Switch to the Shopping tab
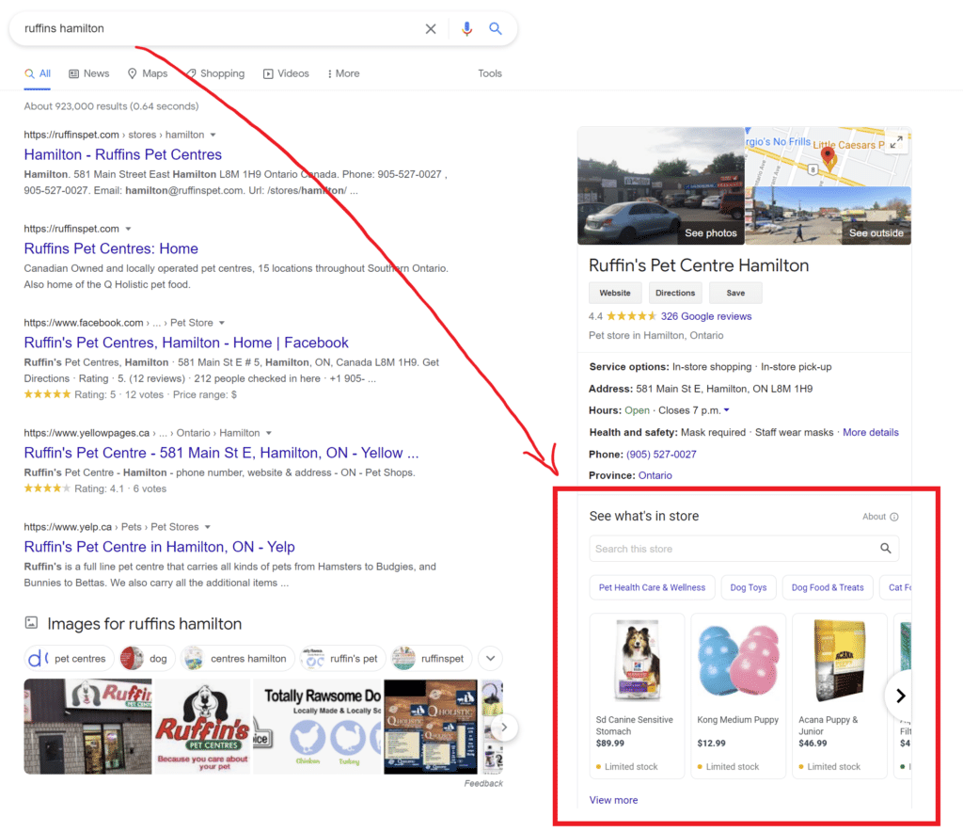Screen dimensions: 963x832 tap(215, 73)
